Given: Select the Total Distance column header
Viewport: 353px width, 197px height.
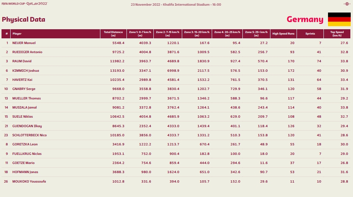Looking at the screenshot, I should click(x=113, y=34).
